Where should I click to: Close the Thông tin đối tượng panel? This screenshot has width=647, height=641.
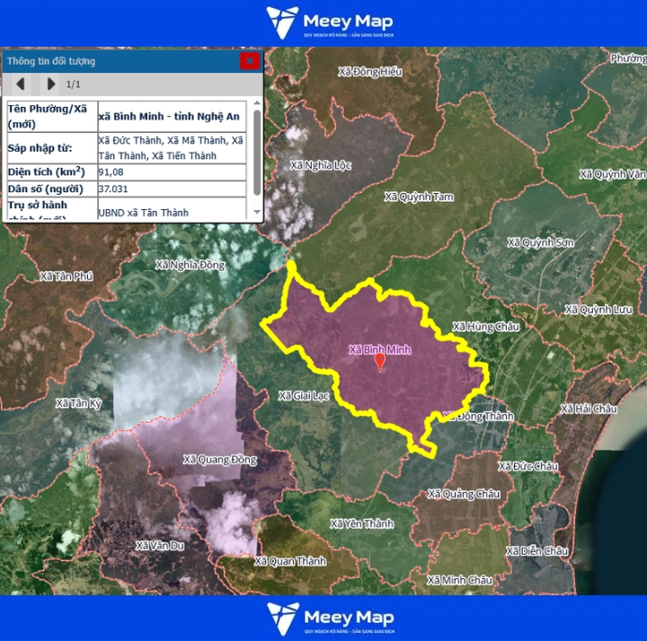click(249, 61)
